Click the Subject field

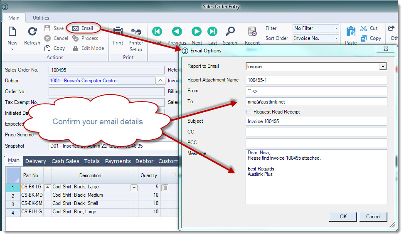coord(316,121)
